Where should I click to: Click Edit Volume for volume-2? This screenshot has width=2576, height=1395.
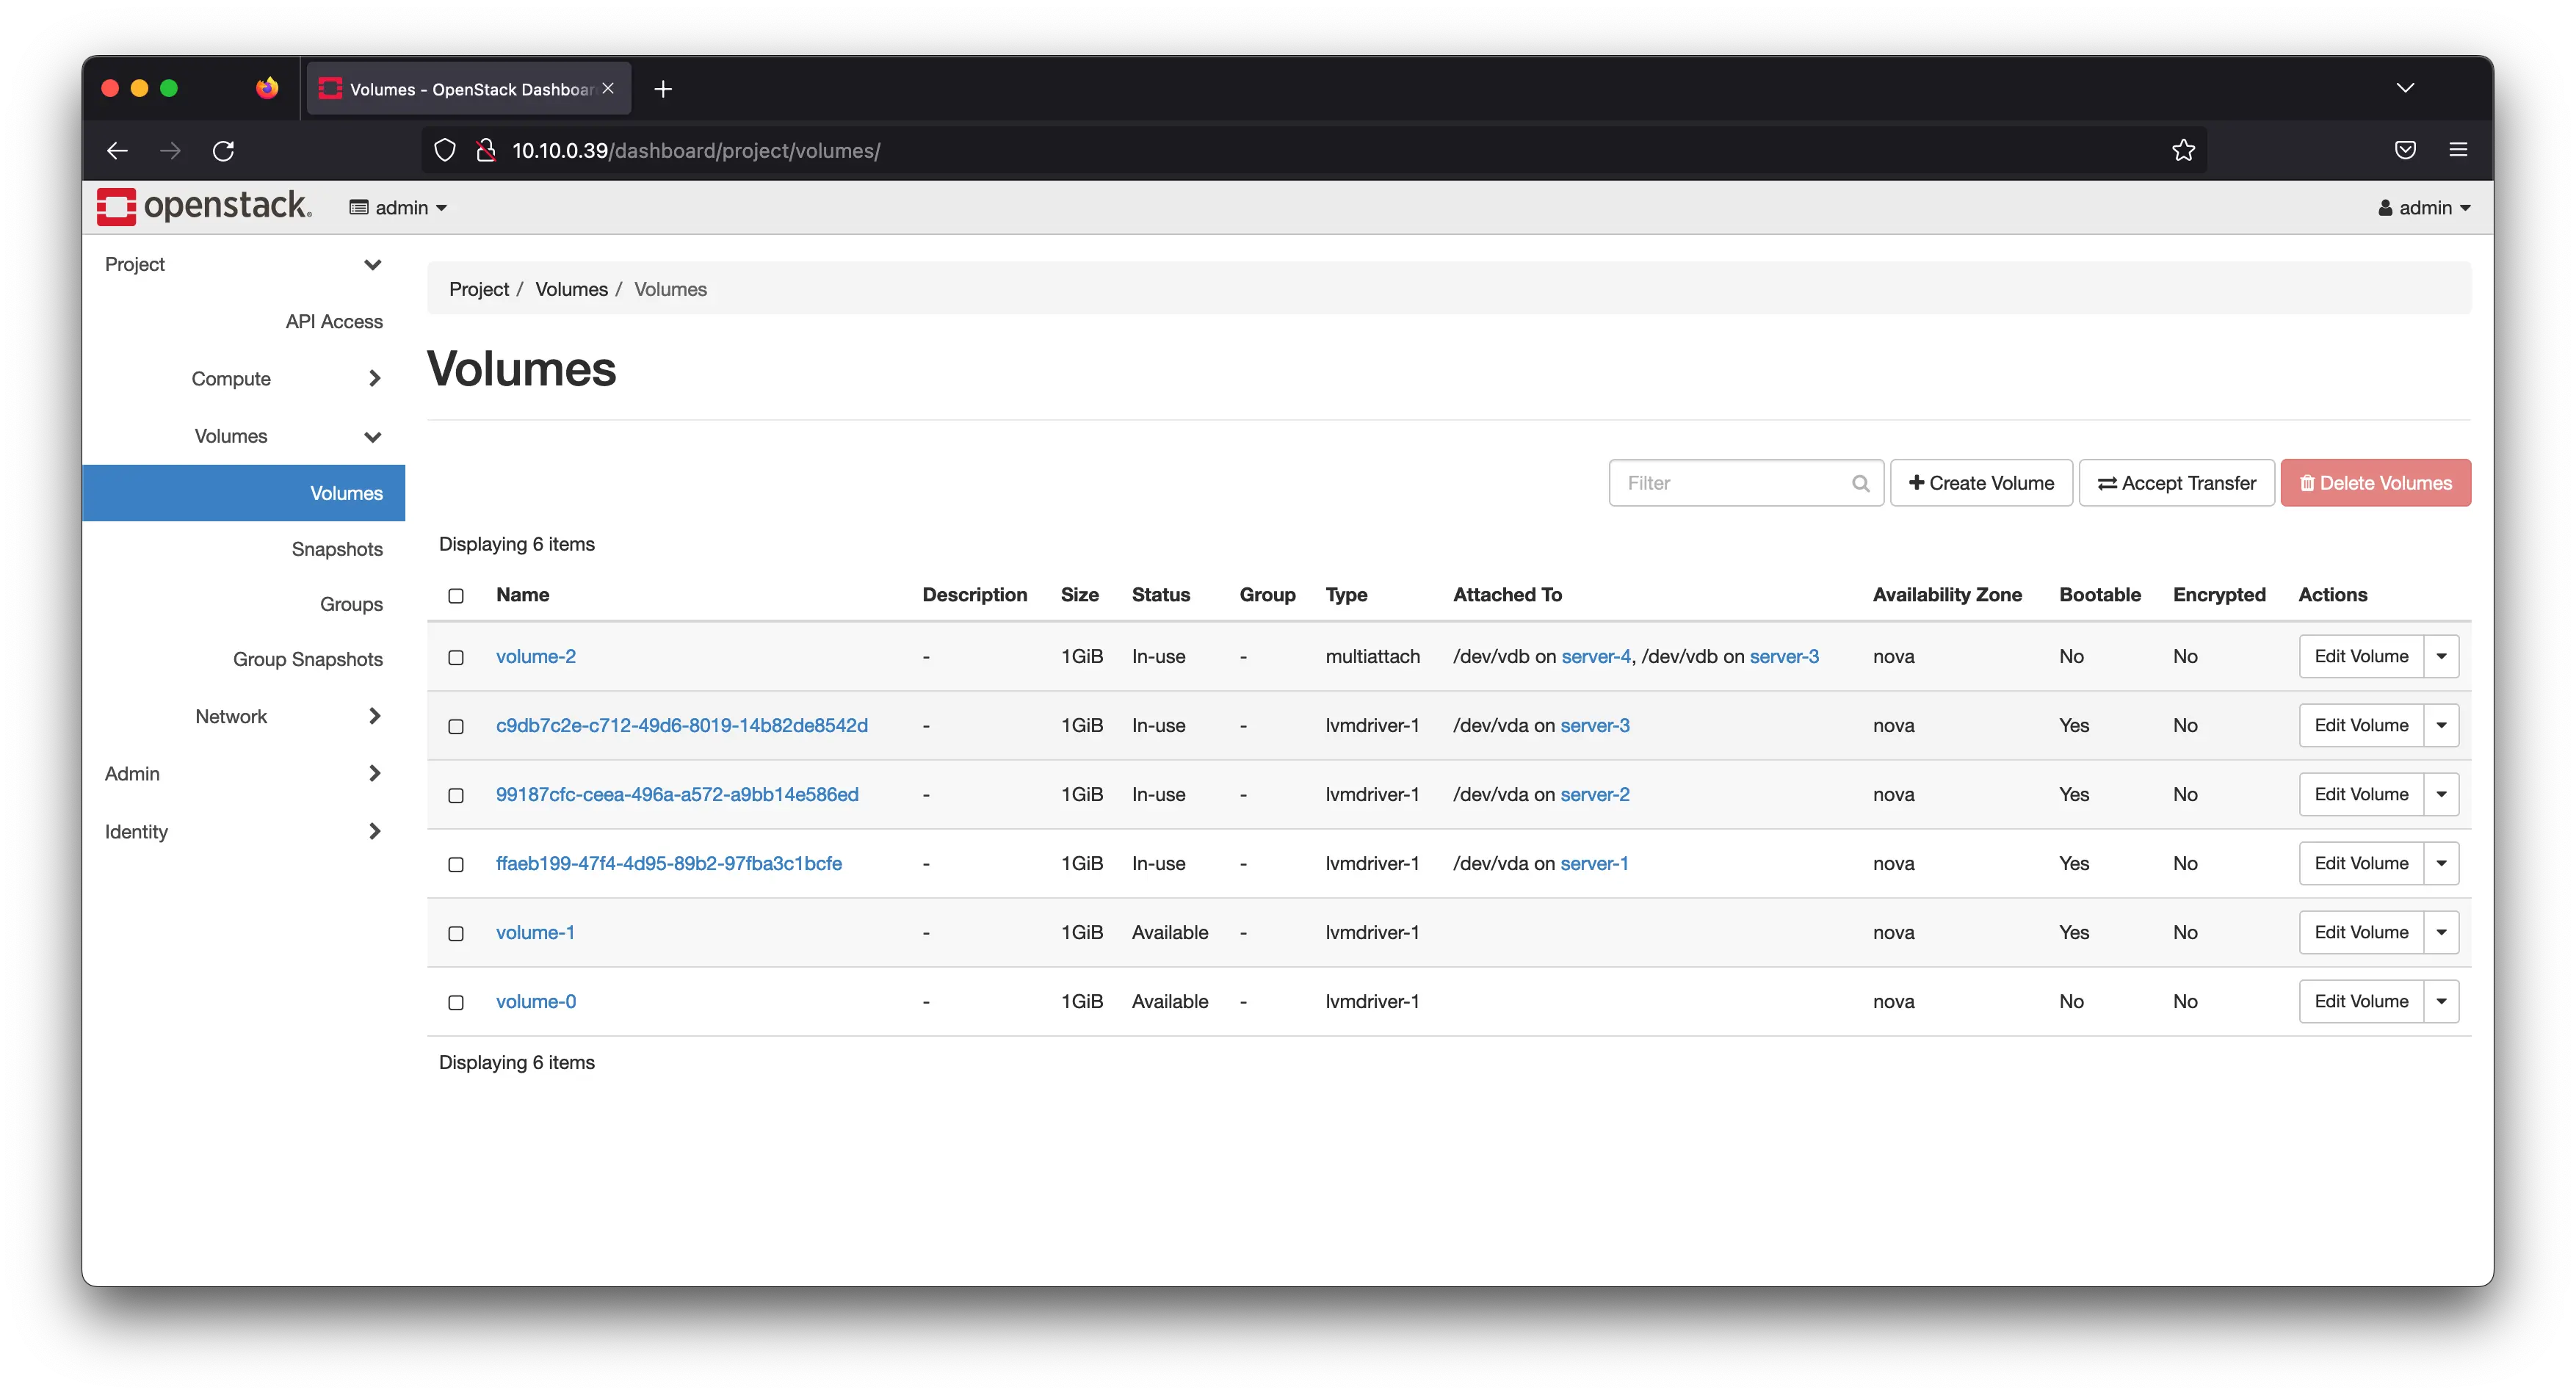point(2361,656)
